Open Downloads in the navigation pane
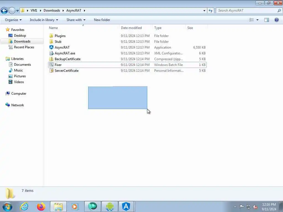The height and width of the screenshot is (212, 283). coord(22,41)
